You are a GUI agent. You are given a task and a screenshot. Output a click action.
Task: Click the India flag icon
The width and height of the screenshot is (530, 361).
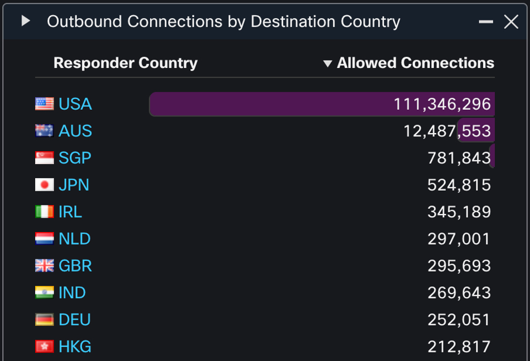click(44, 293)
